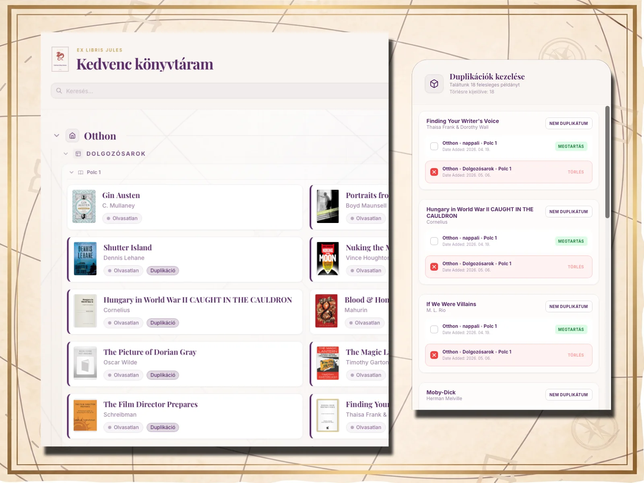
Task: Click Duplikációk kezelése panel heading
Action: (x=487, y=77)
